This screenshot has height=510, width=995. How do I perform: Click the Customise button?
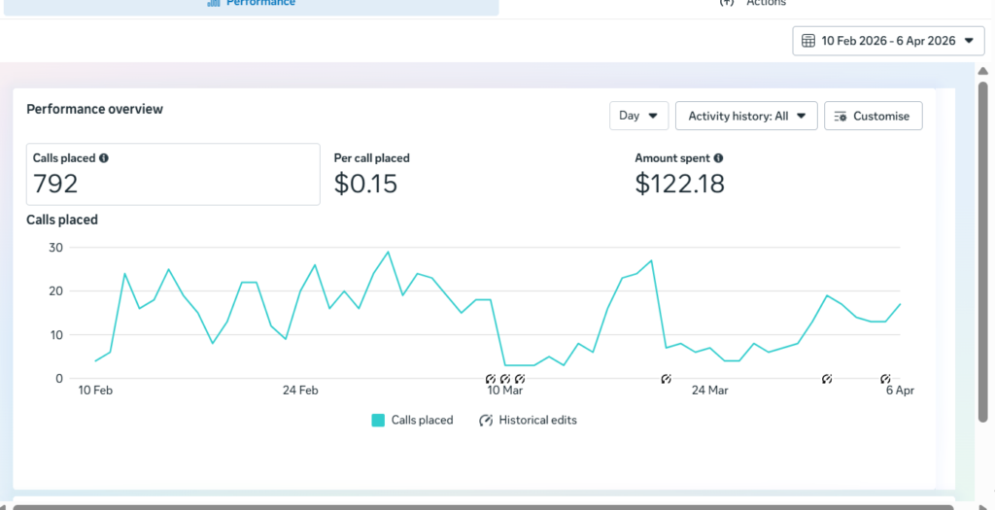pyautogui.click(x=874, y=116)
